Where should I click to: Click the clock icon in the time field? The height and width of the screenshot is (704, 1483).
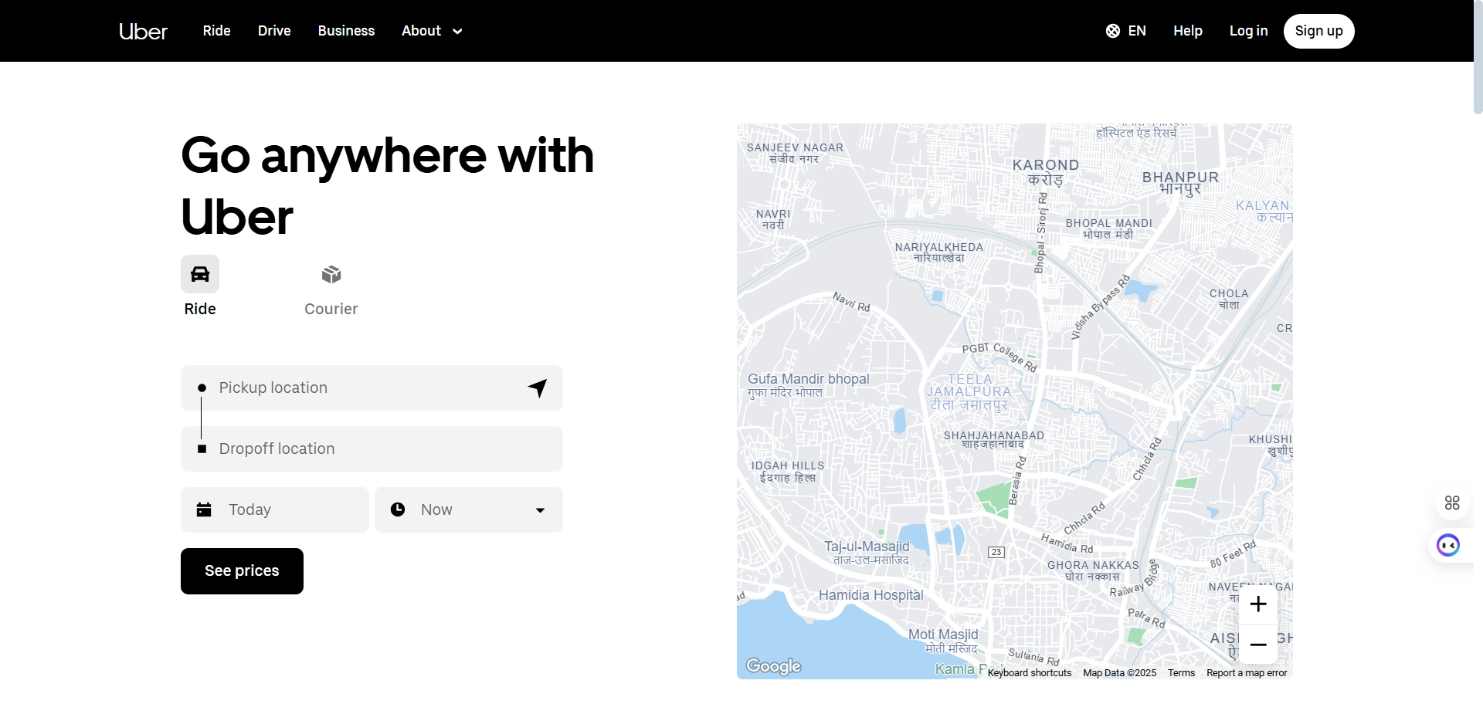click(397, 509)
